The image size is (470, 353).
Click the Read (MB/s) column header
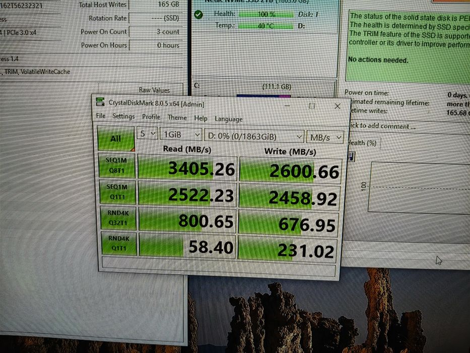pyautogui.click(x=187, y=149)
